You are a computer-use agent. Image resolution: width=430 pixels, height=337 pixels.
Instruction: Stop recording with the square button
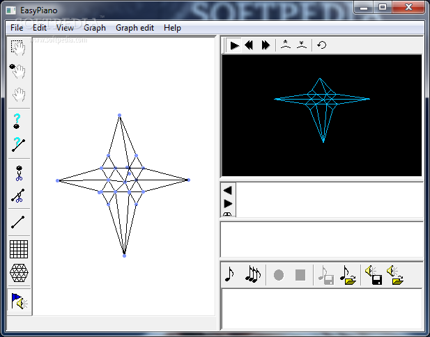click(x=300, y=275)
